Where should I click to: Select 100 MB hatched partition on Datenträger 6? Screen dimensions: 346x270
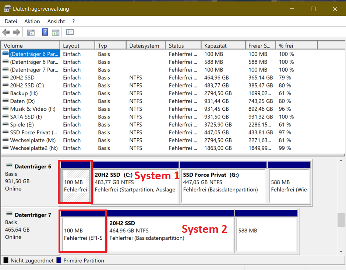point(75,183)
